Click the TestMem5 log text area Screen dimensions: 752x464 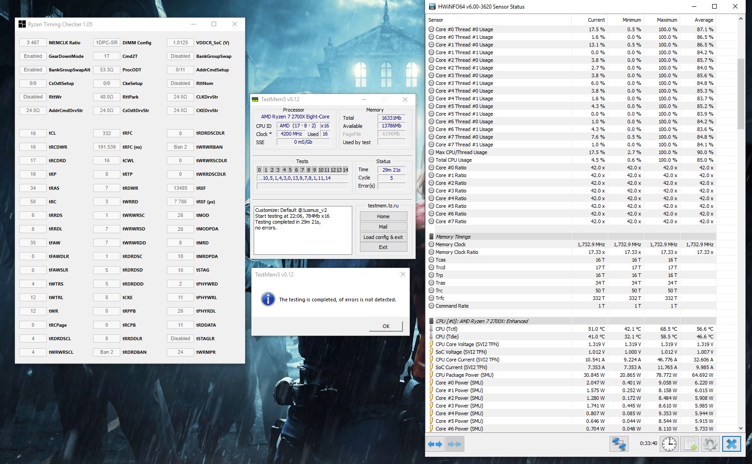click(303, 230)
